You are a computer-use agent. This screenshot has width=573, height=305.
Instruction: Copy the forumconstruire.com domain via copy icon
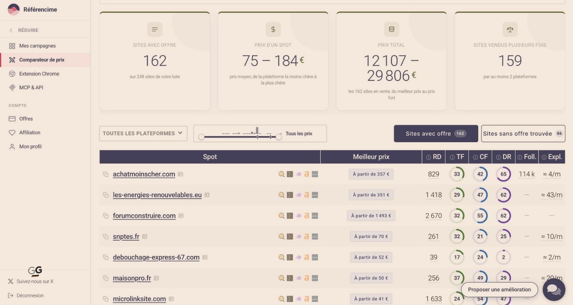(105, 216)
